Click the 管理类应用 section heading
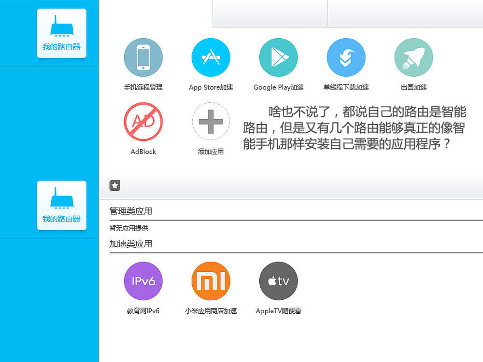The image size is (483, 362). 130,211
